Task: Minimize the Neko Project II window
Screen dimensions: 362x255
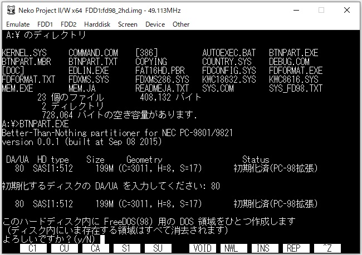Action: 296,10
